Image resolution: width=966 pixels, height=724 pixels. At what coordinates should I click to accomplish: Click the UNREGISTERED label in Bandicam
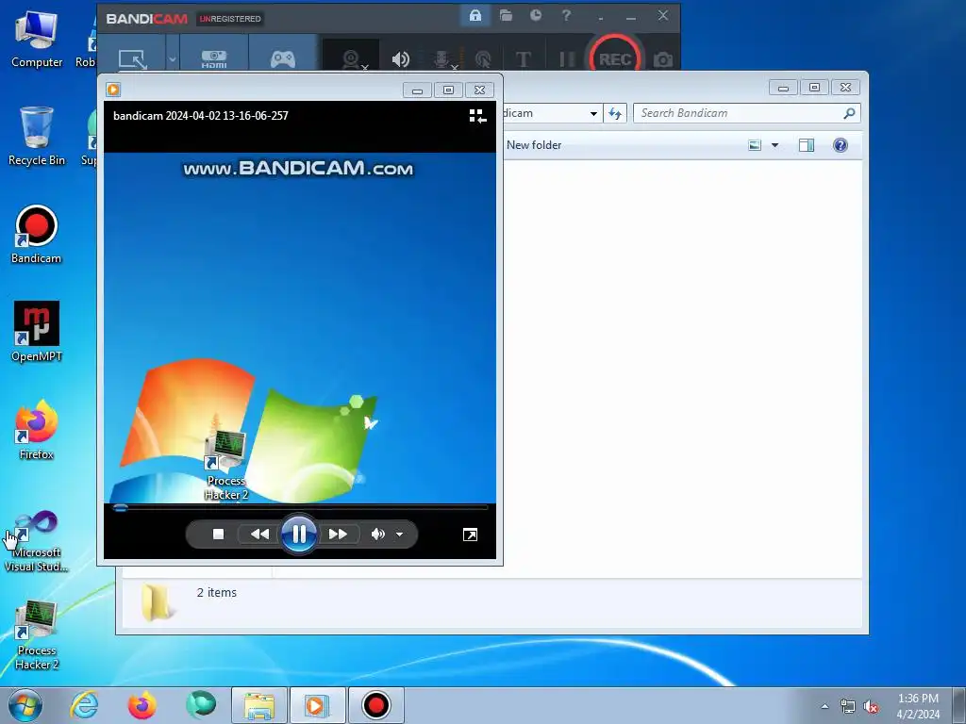(x=230, y=19)
